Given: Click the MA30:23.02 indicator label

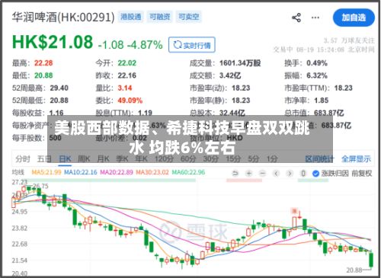Looking at the screenshot, I should [x=152, y=172].
